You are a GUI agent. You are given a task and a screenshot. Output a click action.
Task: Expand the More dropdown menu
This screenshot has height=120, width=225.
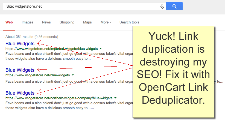coord(106,22)
